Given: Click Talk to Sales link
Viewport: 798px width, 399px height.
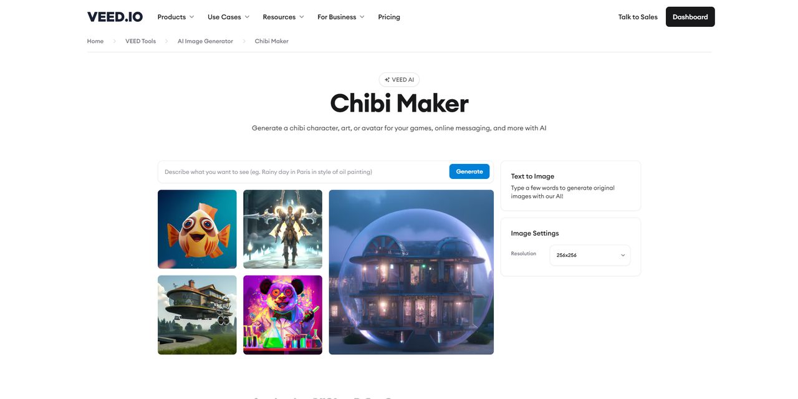Looking at the screenshot, I should [x=638, y=17].
